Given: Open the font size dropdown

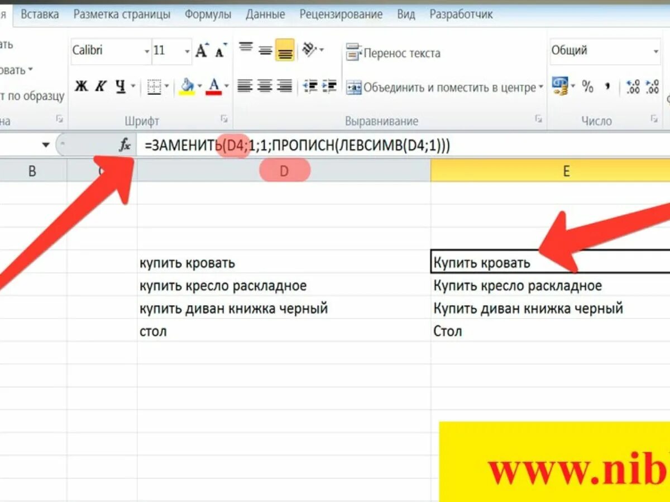Looking at the screenshot, I should point(187,50).
